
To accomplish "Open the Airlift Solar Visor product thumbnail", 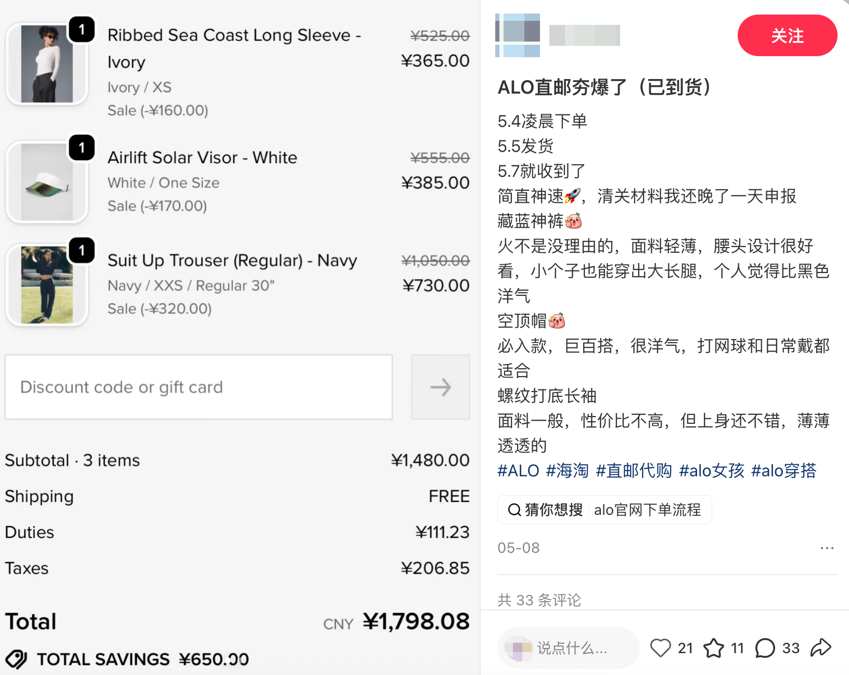I will [47, 182].
